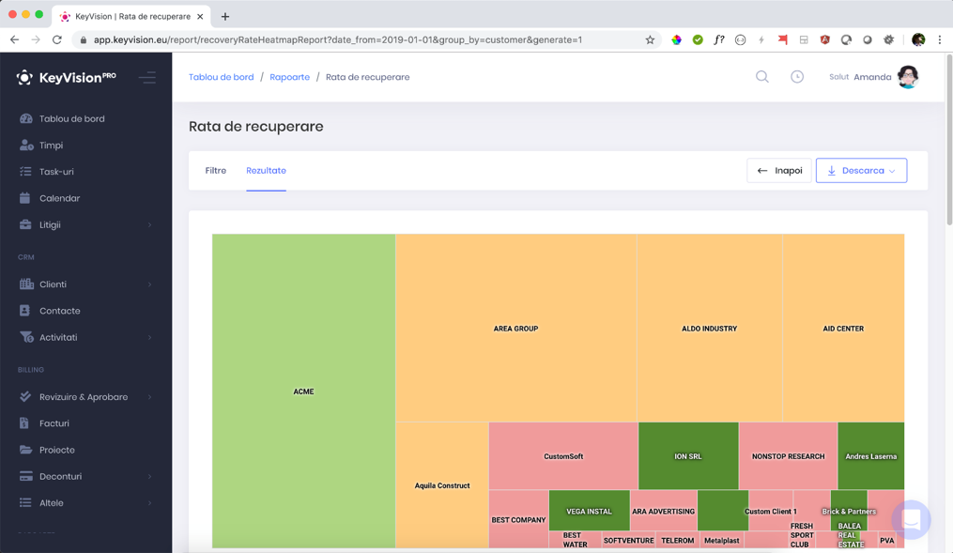The image size is (953, 553).
Task: Click the browser address bar URL
Action: [x=338, y=39]
